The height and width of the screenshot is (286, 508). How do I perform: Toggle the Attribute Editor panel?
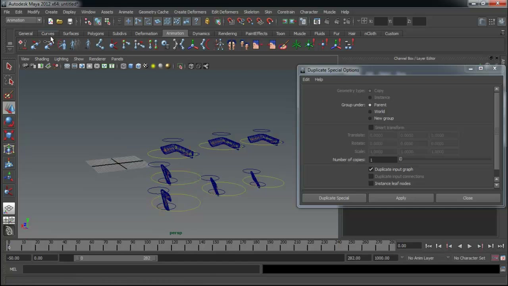click(482, 21)
